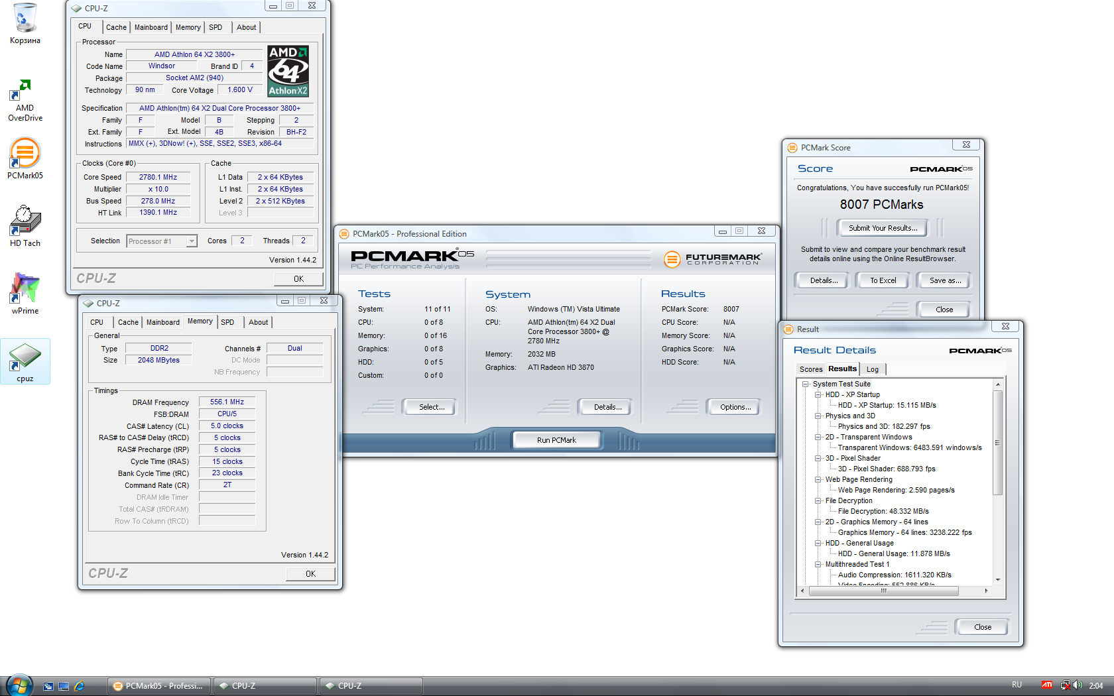Switch to Mainboard tab in upper CPU-Z
The height and width of the screenshot is (696, 1114).
pos(151,27)
